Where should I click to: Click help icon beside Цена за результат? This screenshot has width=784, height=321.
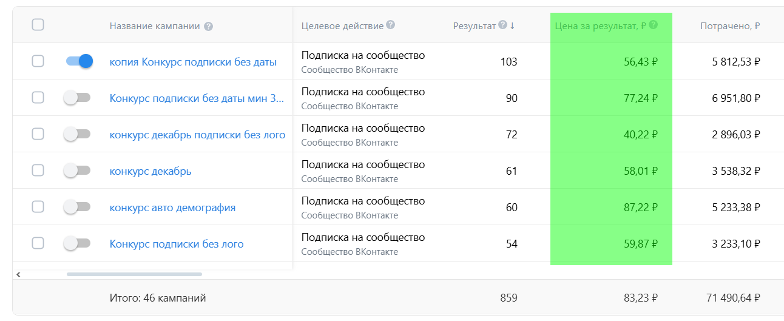653,25
